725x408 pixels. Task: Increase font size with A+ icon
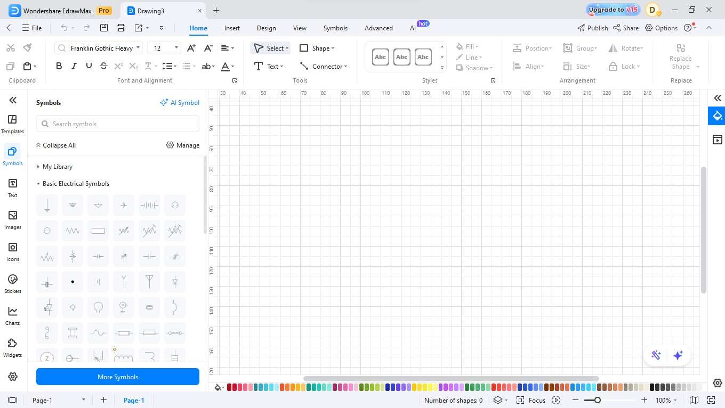[191, 48]
